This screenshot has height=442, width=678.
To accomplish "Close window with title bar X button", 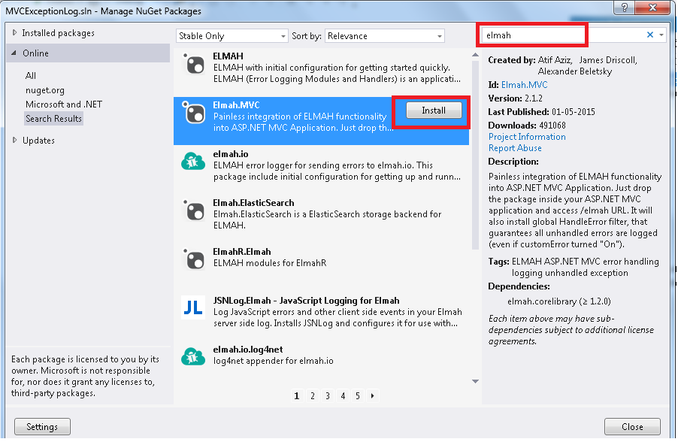I will click(653, 8).
